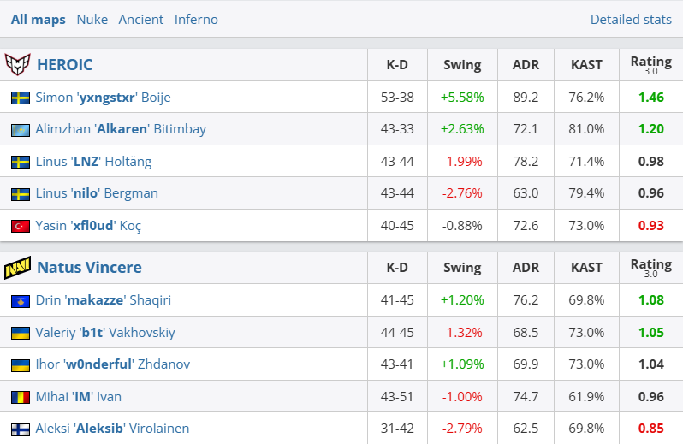Open Ihor 'w0nderful' Zhdanov's player profile

click(x=112, y=364)
